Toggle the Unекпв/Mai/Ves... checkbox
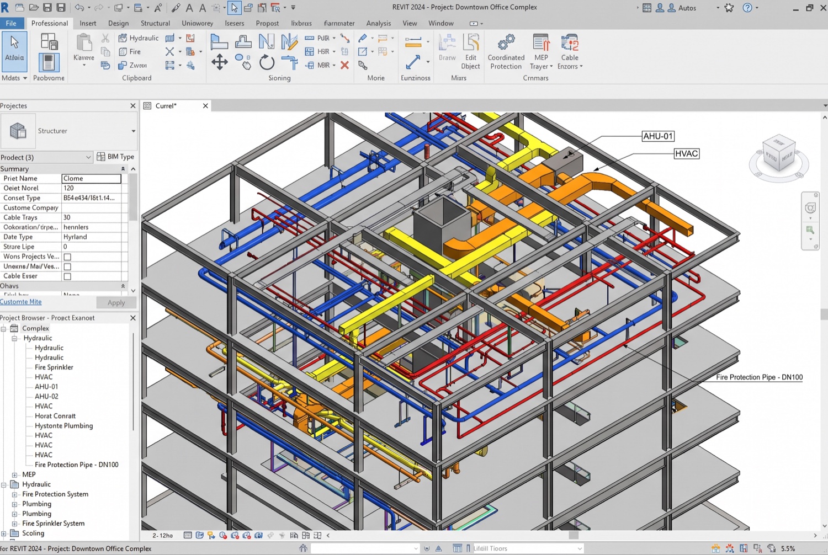This screenshot has width=828, height=555. (x=67, y=266)
